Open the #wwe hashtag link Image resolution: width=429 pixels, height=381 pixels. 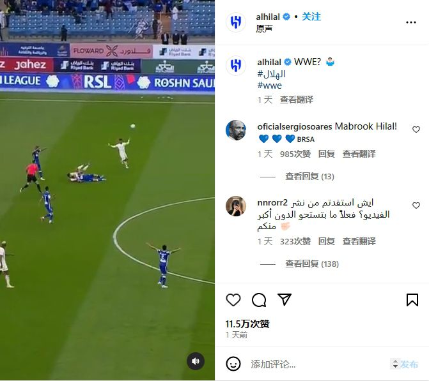point(269,86)
